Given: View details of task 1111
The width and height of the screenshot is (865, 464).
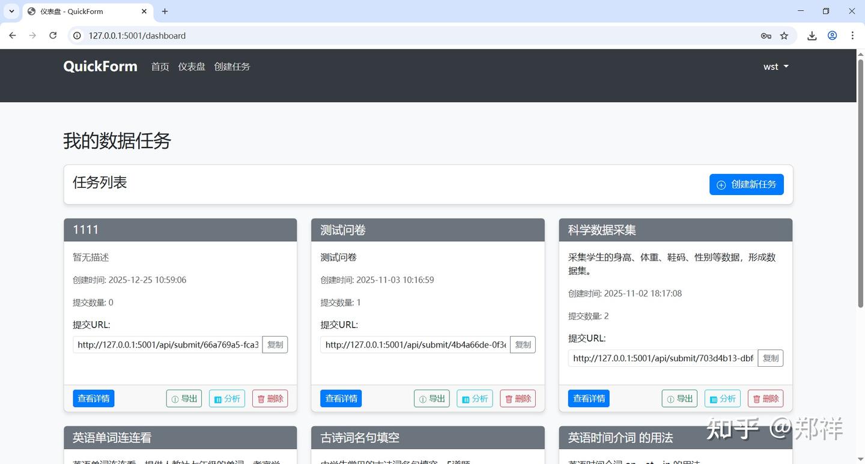Looking at the screenshot, I should 94,399.
